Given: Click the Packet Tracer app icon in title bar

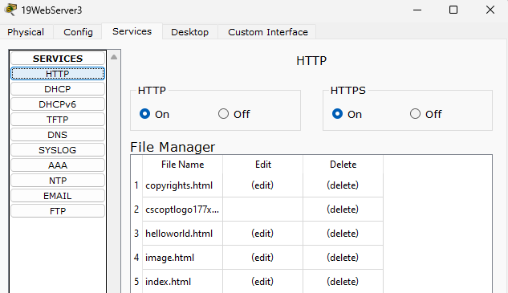Looking at the screenshot, I should [10, 10].
